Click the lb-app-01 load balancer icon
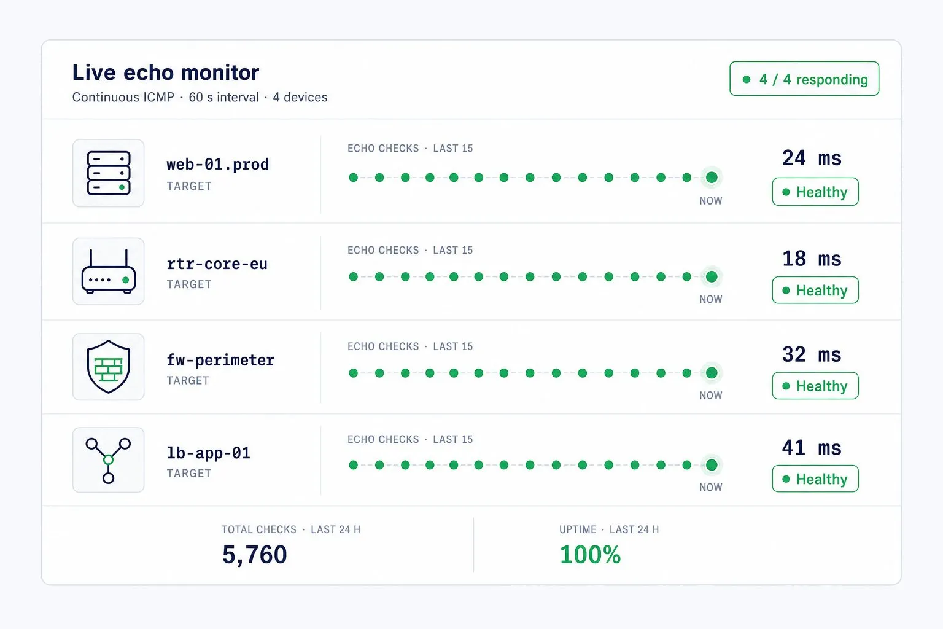 coord(109,460)
